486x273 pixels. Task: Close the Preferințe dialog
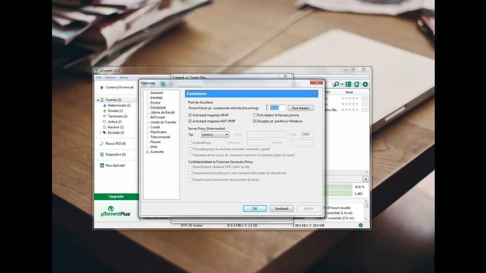(x=316, y=82)
